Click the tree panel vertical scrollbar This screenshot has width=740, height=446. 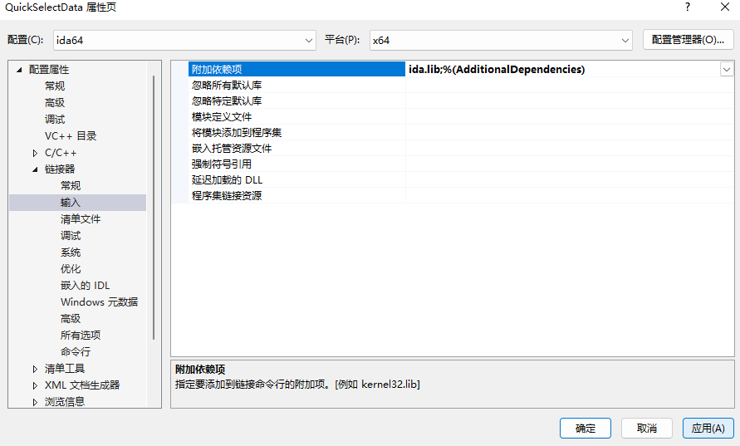[154, 208]
